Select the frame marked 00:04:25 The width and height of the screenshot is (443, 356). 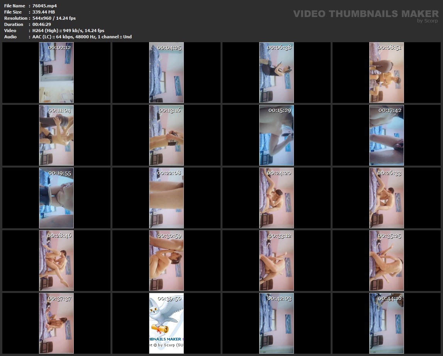166,72
